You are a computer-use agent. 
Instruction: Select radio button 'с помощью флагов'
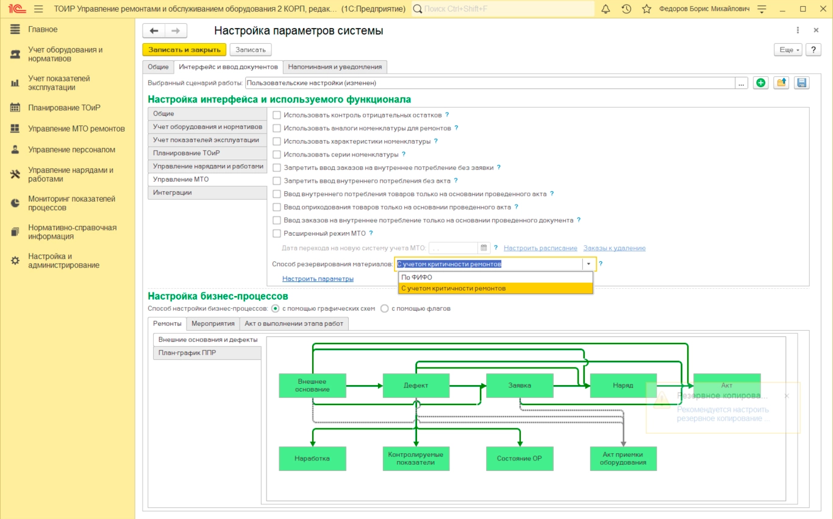pyautogui.click(x=385, y=309)
